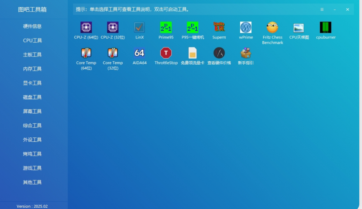Select the Core Temp (64位) thermometer icon

click(86, 53)
